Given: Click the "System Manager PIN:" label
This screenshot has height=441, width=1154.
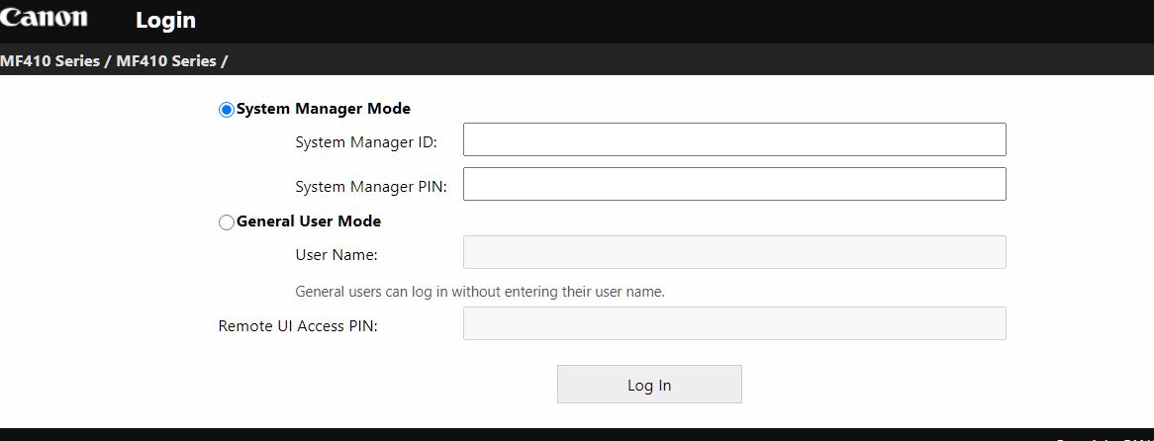Looking at the screenshot, I should click(371, 187).
